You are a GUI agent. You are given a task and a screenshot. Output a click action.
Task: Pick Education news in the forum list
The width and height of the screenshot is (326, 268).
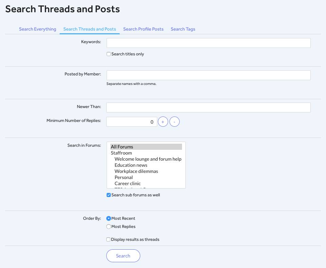point(146,165)
